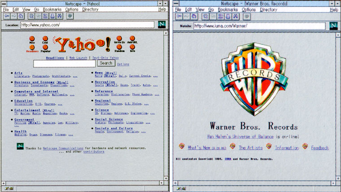Reload page in Warner Bros. window toolbar

pyautogui.click(x=205, y=17)
